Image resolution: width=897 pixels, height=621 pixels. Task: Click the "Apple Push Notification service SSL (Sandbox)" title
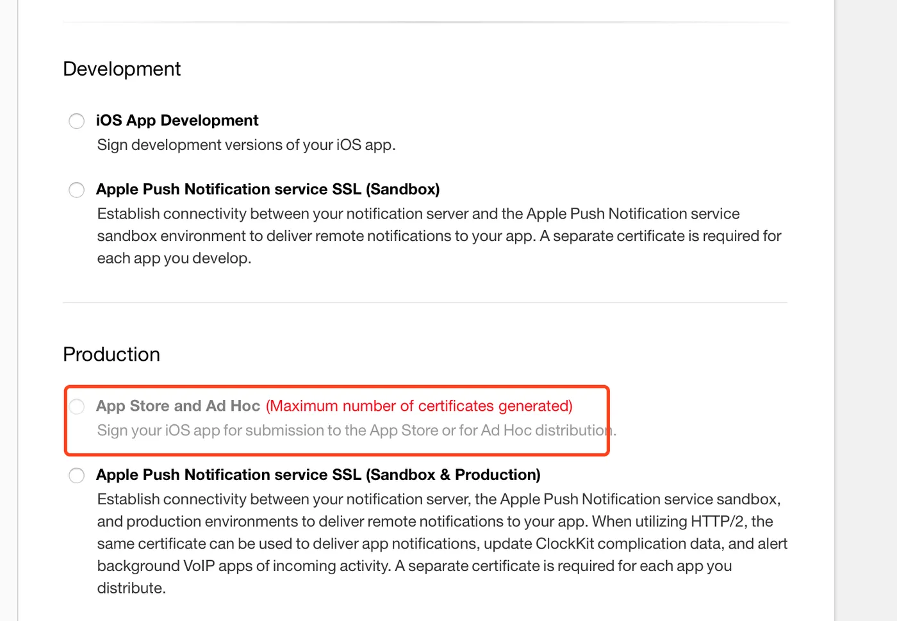pos(267,189)
